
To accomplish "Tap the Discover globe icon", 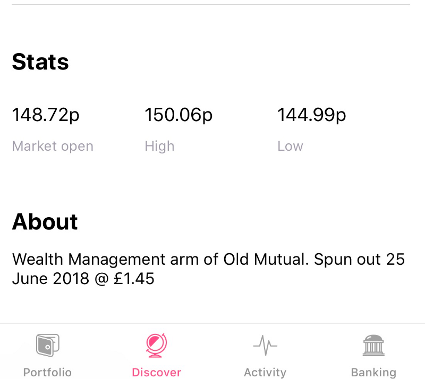I will point(156,346).
